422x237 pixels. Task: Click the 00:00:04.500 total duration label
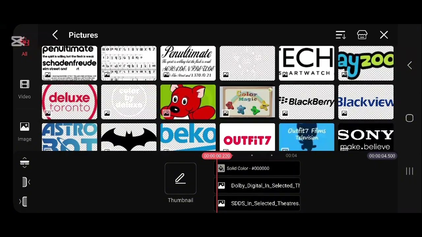click(x=382, y=156)
